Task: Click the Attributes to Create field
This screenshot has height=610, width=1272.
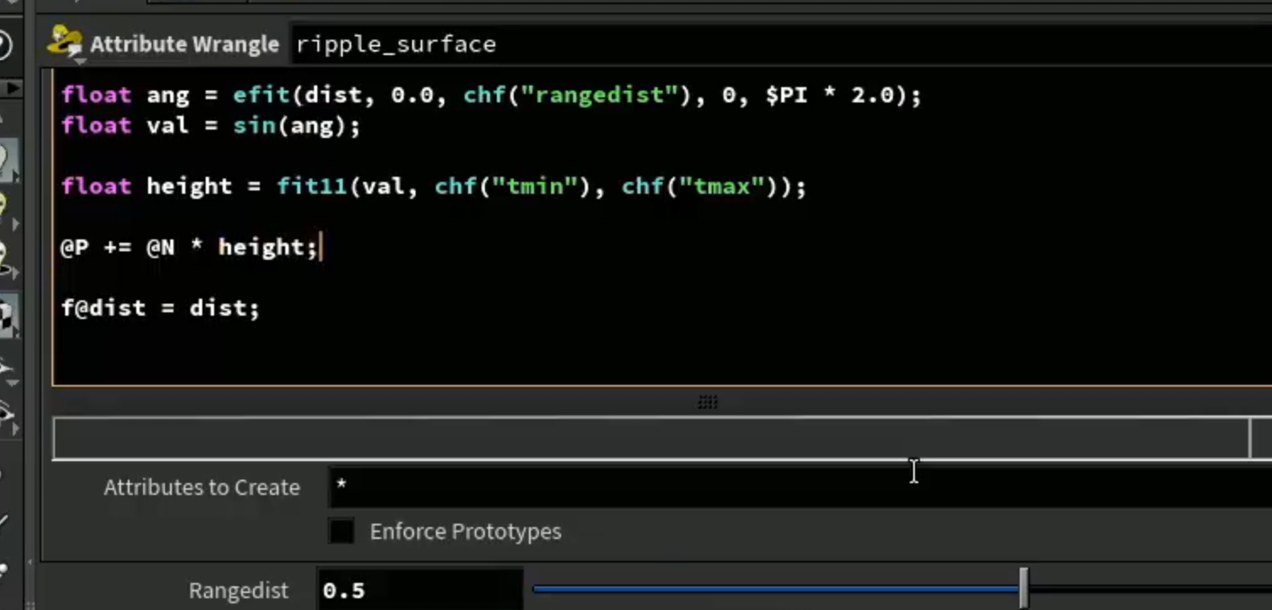Action: click(x=800, y=486)
